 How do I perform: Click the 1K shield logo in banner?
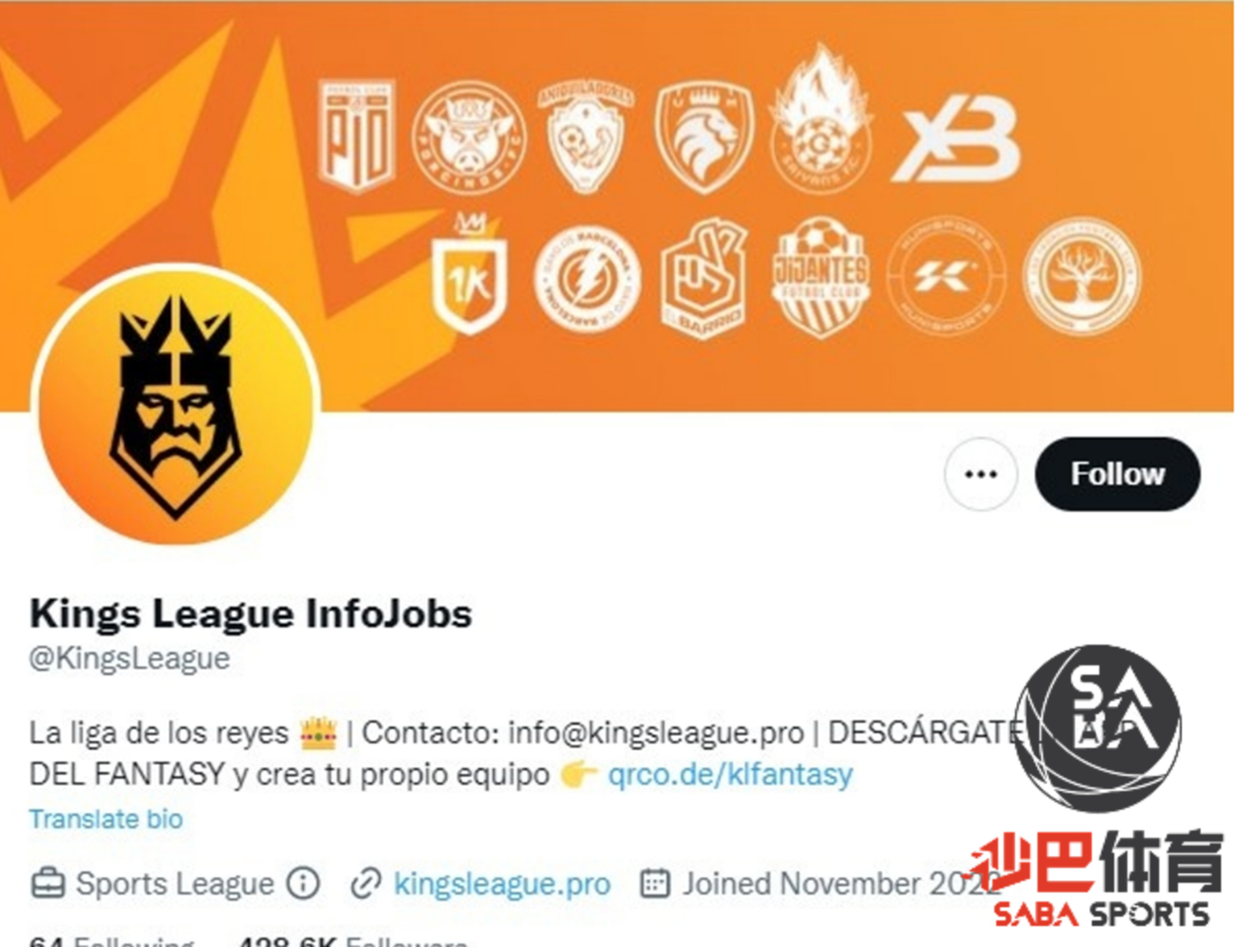(x=469, y=275)
